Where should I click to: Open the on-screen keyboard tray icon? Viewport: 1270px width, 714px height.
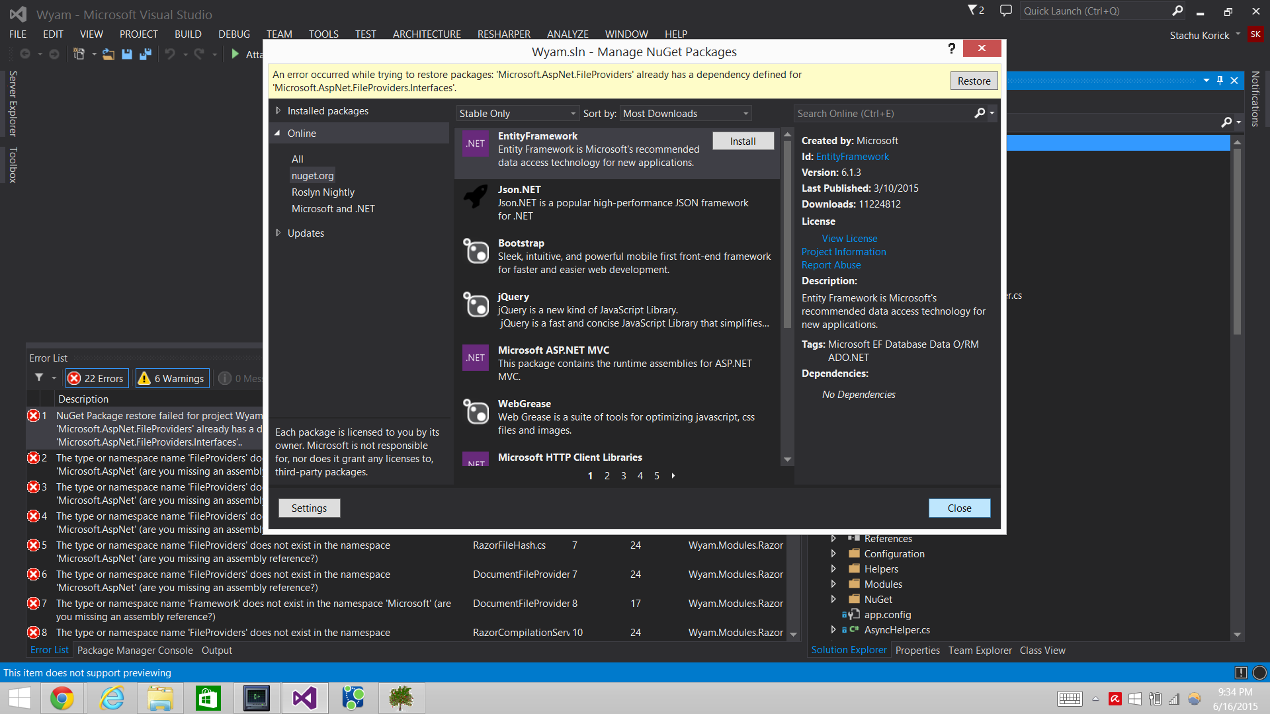coord(1070,699)
